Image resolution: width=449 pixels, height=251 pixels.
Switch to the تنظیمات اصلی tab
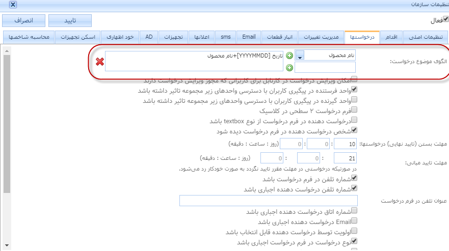click(x=424, y=38)
